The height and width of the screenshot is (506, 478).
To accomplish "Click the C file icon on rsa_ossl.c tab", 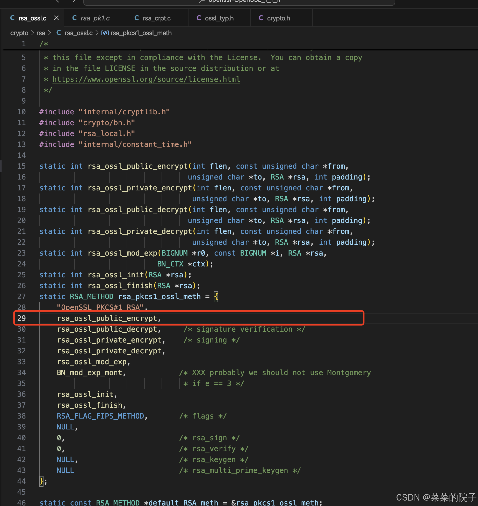I will (x=12, y=18).
